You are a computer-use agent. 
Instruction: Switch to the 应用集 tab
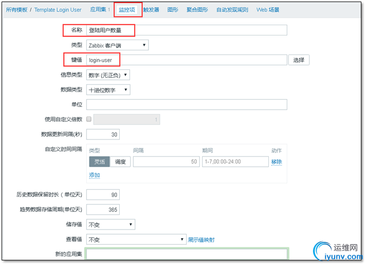(x=98, y=10)
